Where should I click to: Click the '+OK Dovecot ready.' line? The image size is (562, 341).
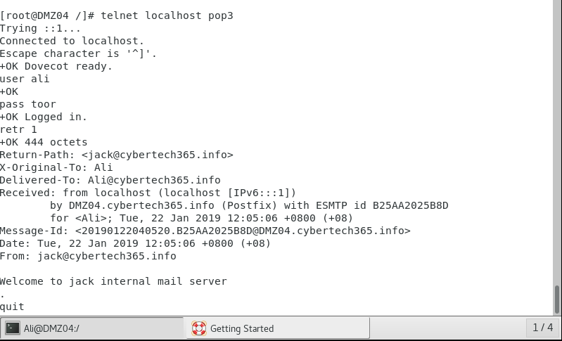coord(56,66)
